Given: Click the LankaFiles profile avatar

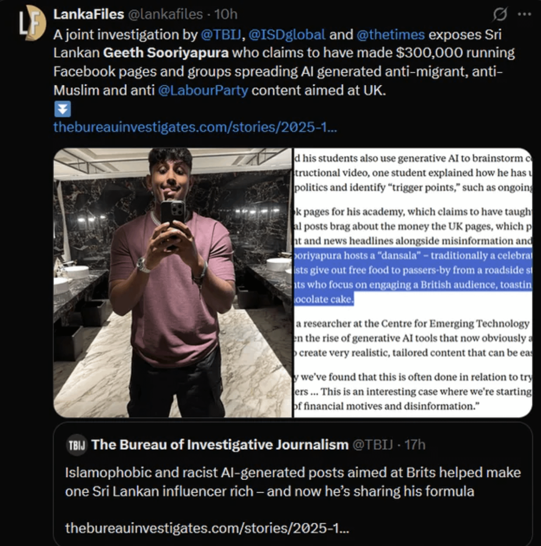Looking at the screenshot, I should point(32,24).
